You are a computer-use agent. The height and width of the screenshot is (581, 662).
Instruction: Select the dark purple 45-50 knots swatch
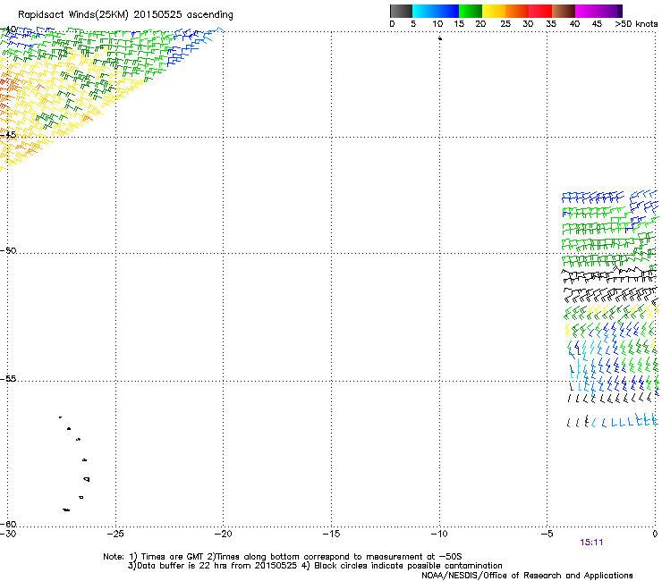tap(610, 11)
